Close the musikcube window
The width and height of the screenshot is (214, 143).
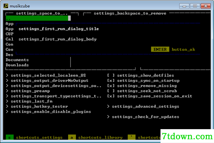coord(206,6)
